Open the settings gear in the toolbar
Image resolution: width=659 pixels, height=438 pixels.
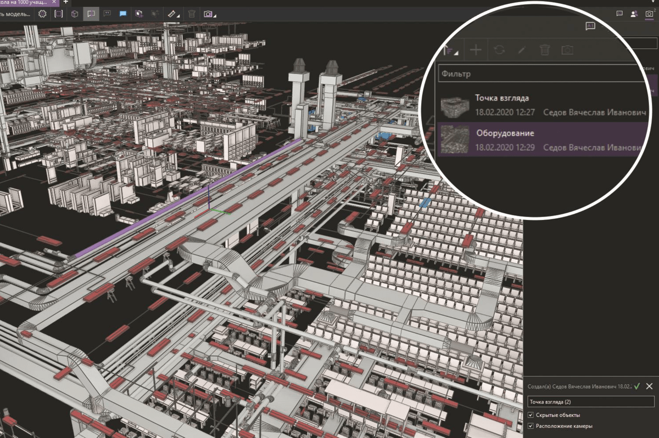42,14
